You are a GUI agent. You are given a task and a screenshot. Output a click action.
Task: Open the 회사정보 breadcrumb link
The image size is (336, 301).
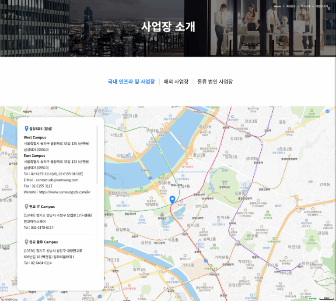click(291, 6)
